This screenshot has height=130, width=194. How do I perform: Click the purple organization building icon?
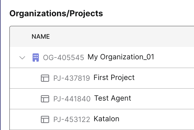pos(35,57)
